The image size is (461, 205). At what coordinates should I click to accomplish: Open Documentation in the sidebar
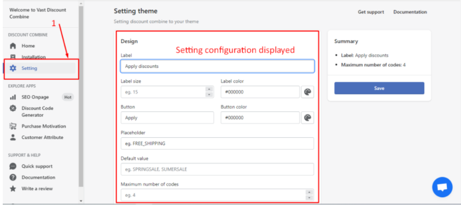point(38,177)
